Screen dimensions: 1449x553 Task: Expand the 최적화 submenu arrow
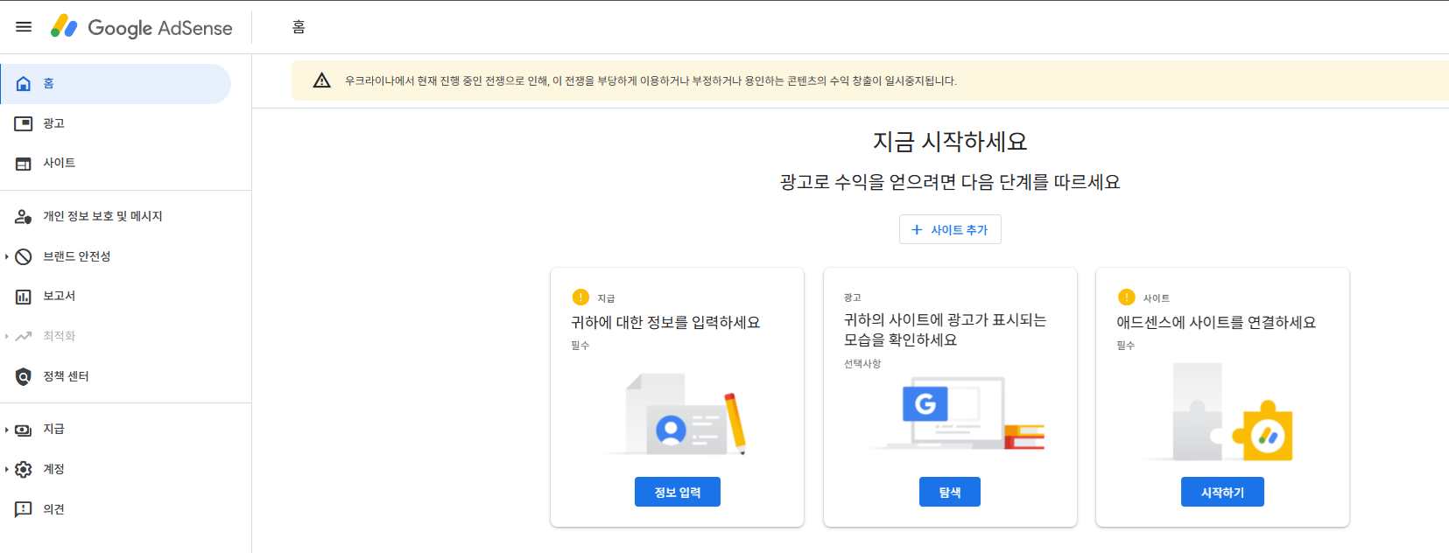(x=7, y=336)
